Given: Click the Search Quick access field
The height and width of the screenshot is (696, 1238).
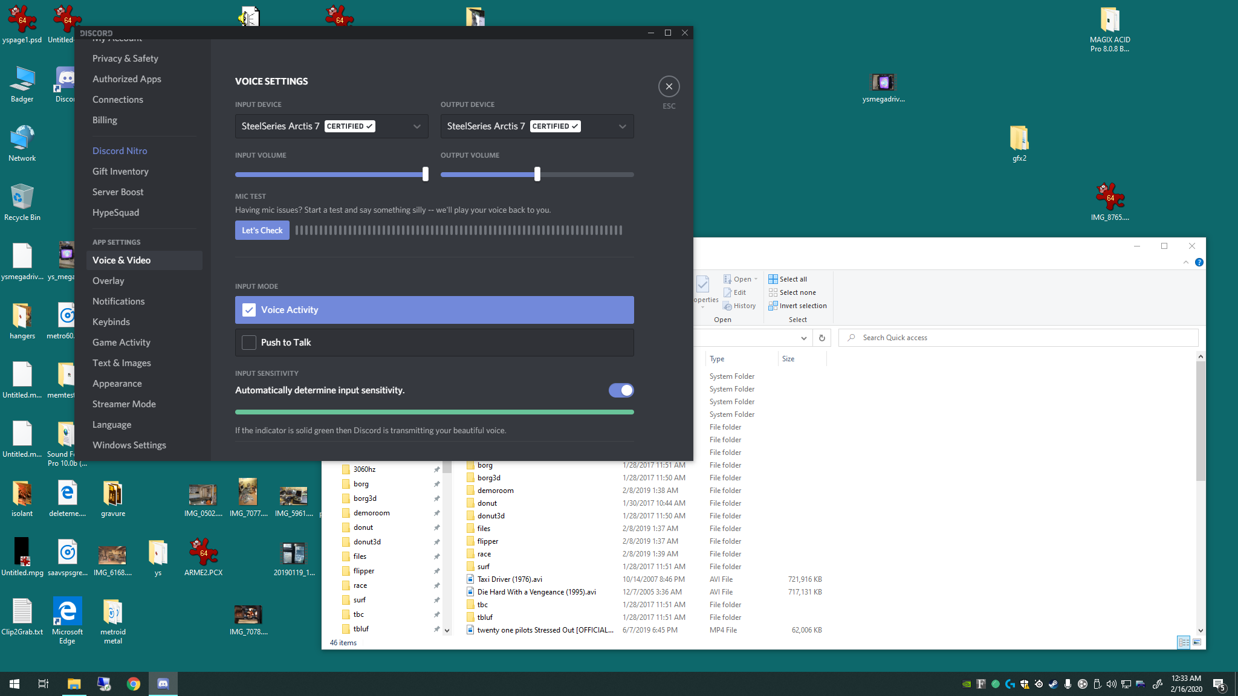Looking at the screenshot, I should 1018,338.
